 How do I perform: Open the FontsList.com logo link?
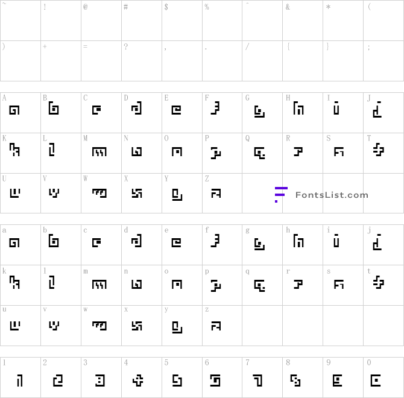tap(321, 194)
